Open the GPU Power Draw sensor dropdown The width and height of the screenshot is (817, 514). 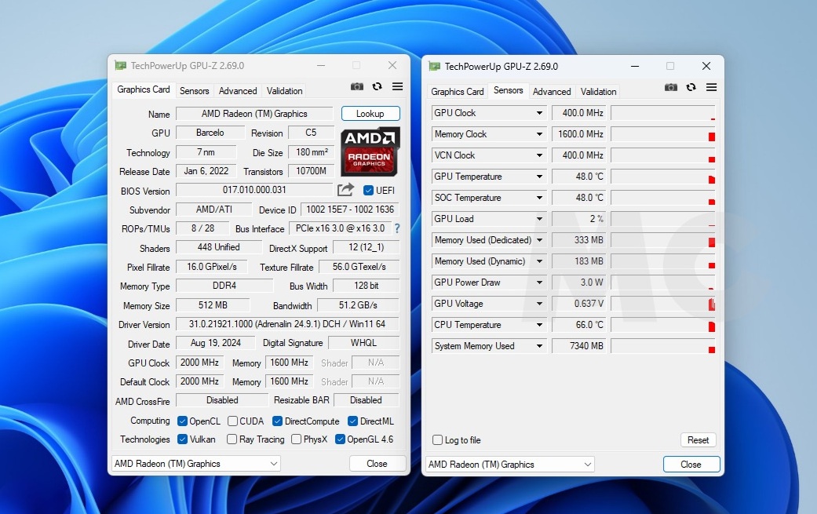click(539, 283)
